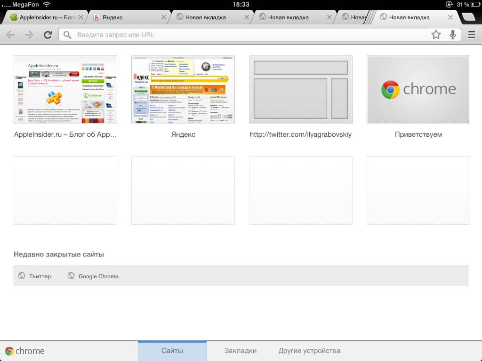The height and width of the screenshot is (361, 482).
Task: Click the Приветствуем caption
Action: click(x=418, y=134)
